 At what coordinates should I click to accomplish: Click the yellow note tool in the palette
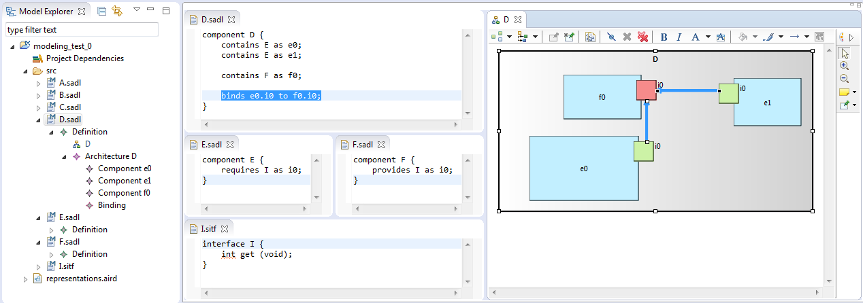point(844,92)
